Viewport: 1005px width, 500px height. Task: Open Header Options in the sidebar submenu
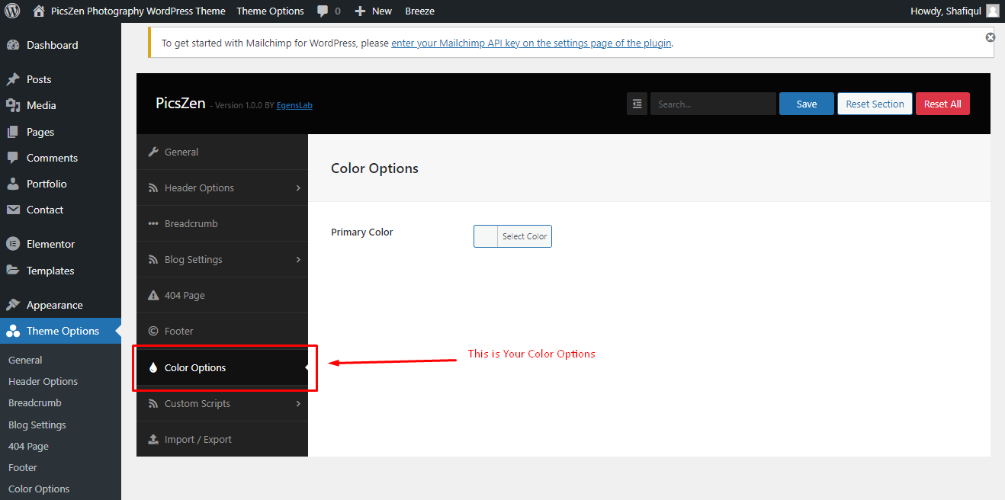point(43,381)
